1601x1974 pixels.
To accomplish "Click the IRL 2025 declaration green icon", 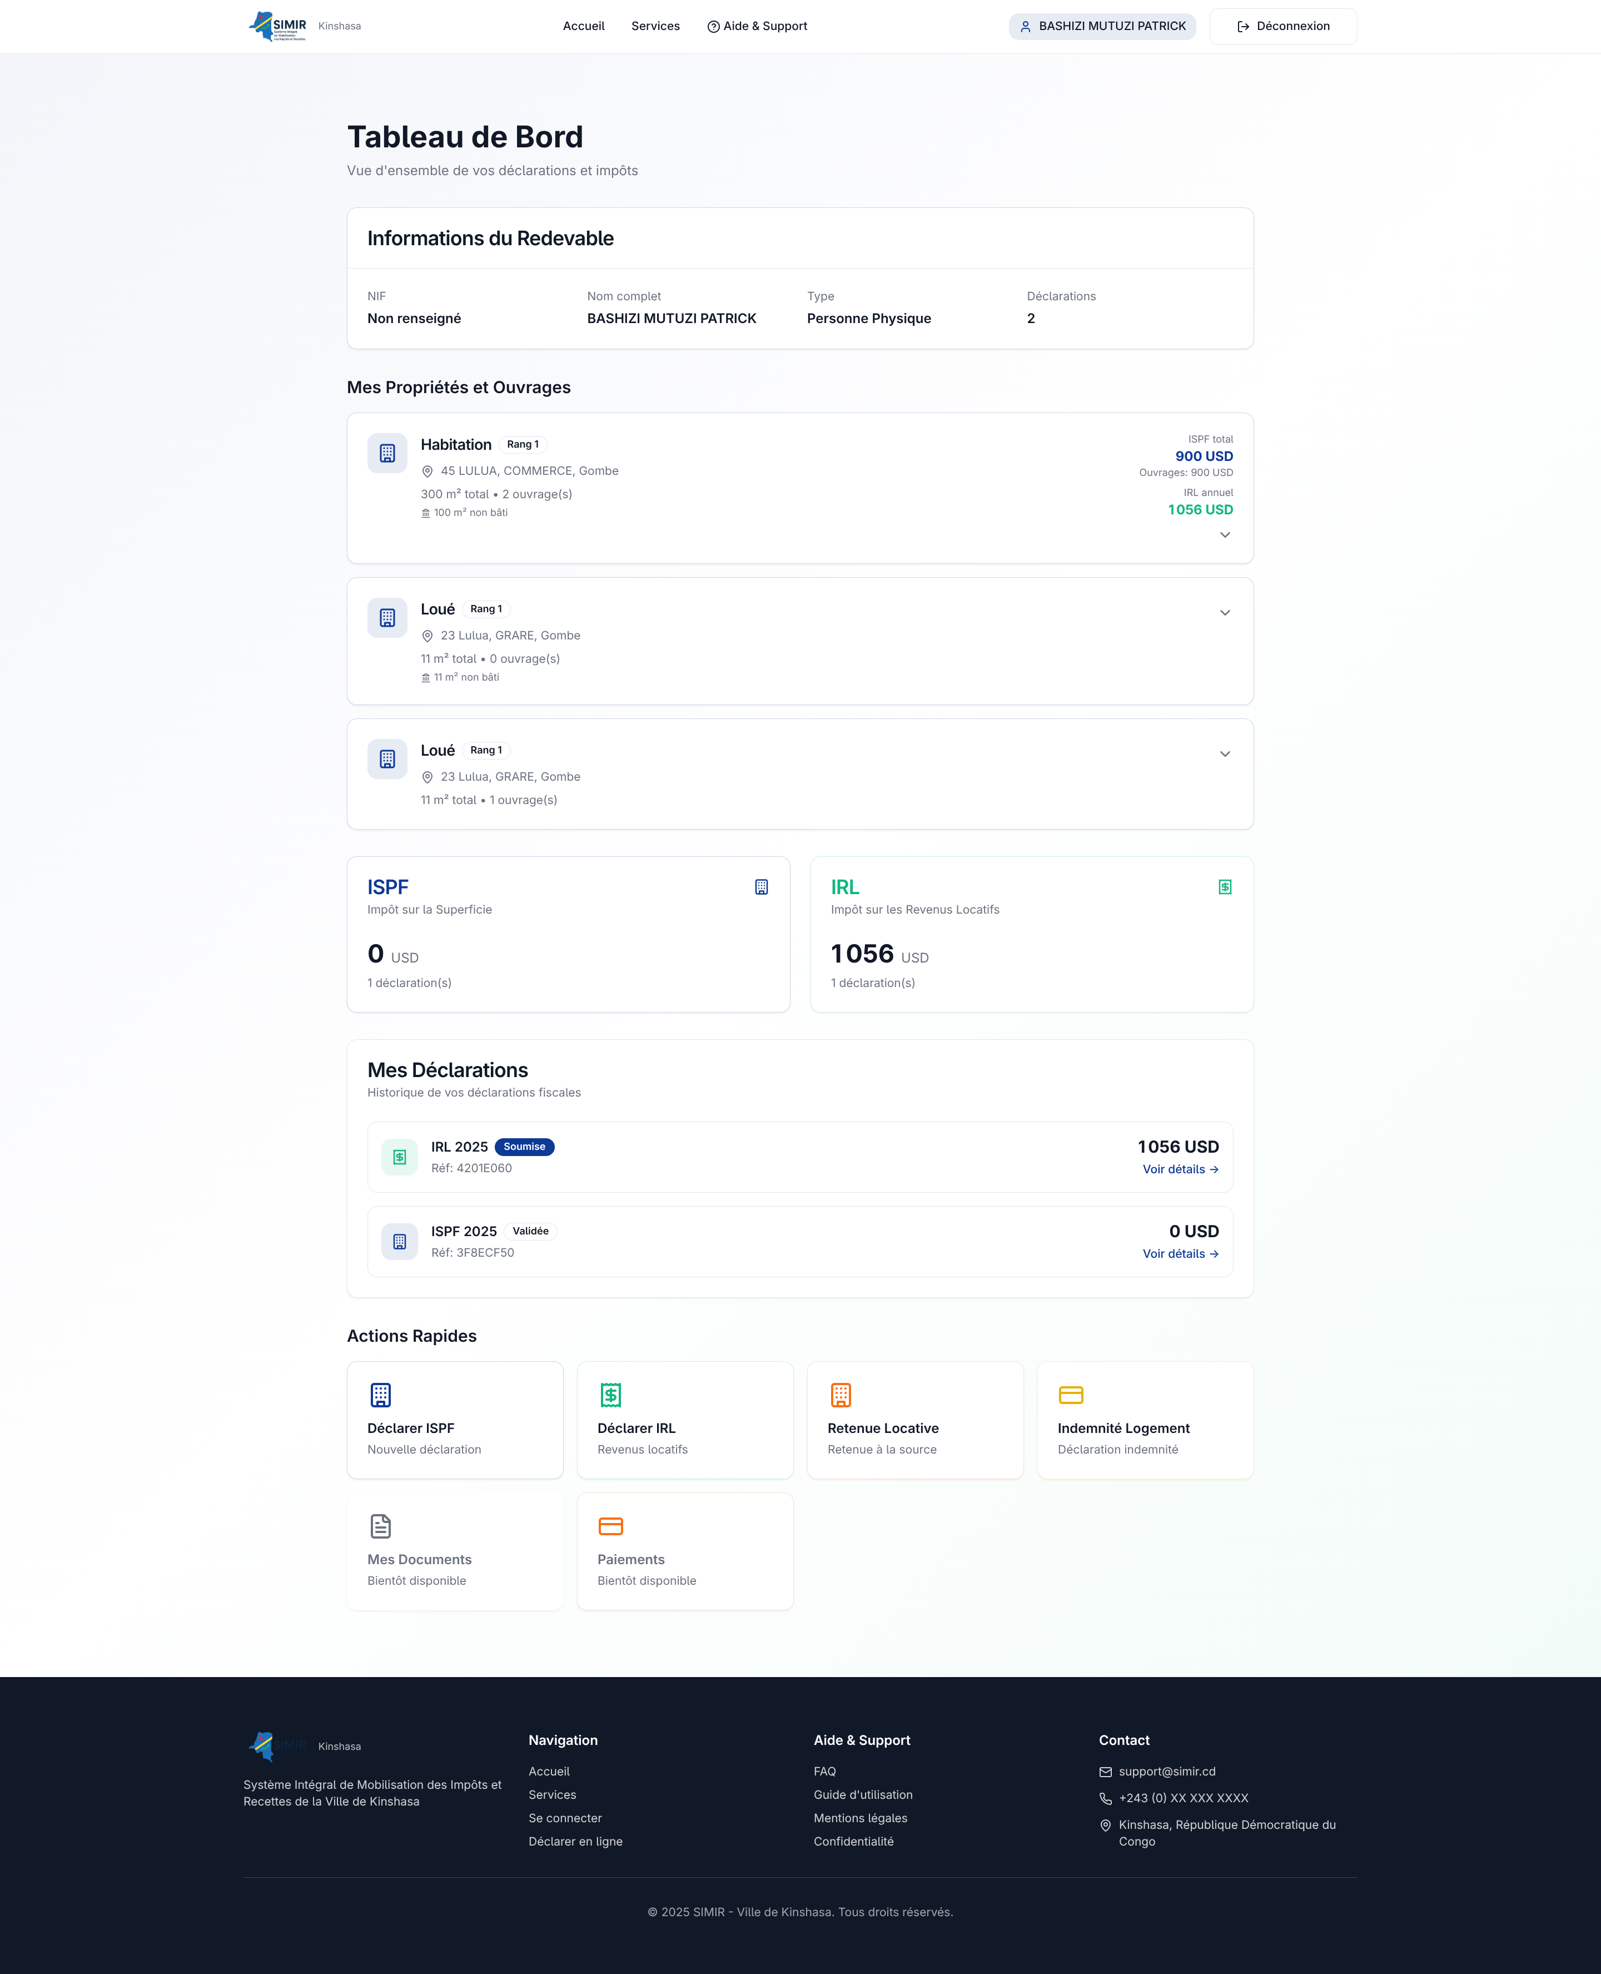I will click(399, 1157).
